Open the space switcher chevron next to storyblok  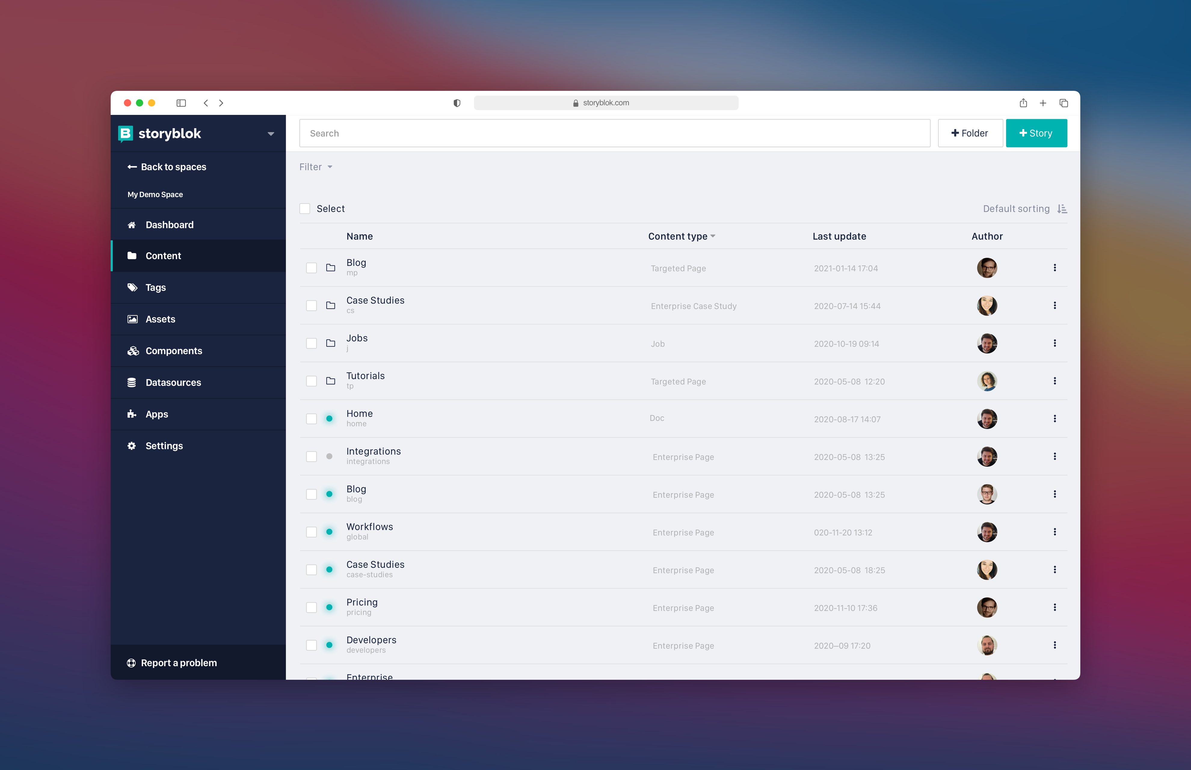(x=271, y=134)
